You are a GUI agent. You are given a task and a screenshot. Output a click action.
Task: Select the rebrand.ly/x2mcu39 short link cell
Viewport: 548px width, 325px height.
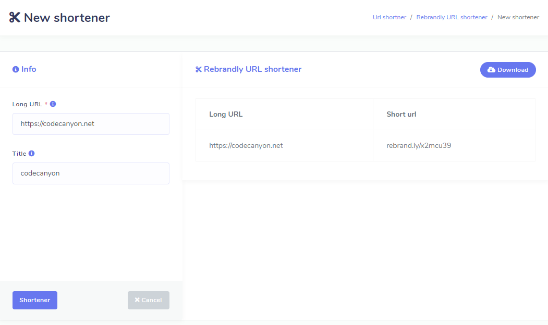click(x=419, y=146)
